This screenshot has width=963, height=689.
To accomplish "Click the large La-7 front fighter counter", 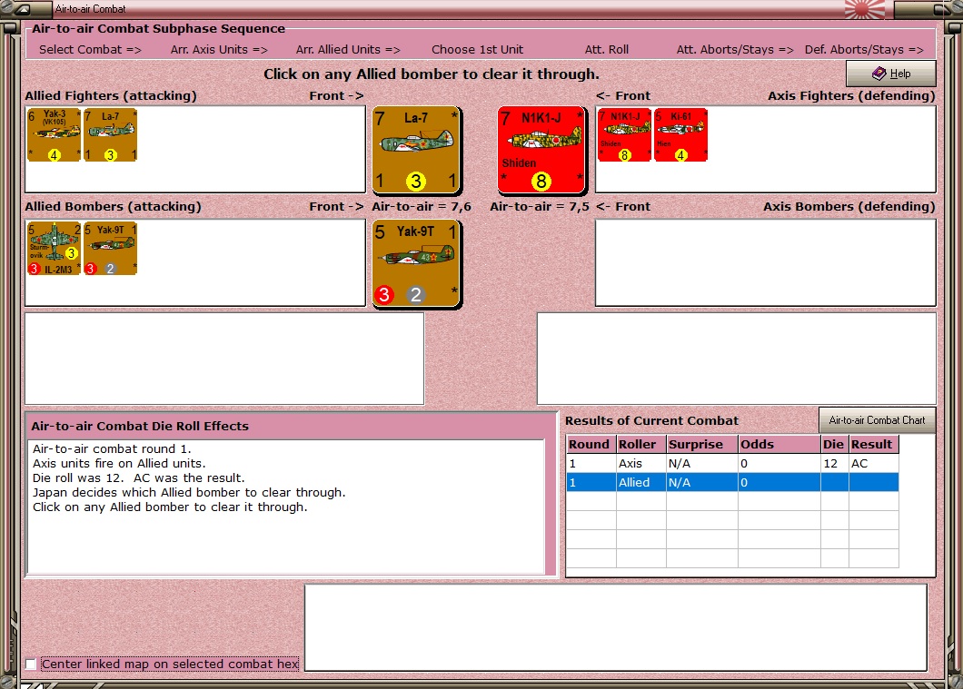I will tap(416, 151).
